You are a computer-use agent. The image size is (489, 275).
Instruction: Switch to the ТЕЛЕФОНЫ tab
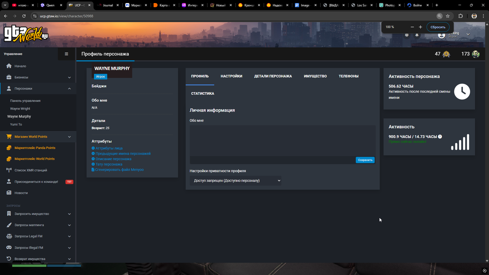tap(348, 76)
